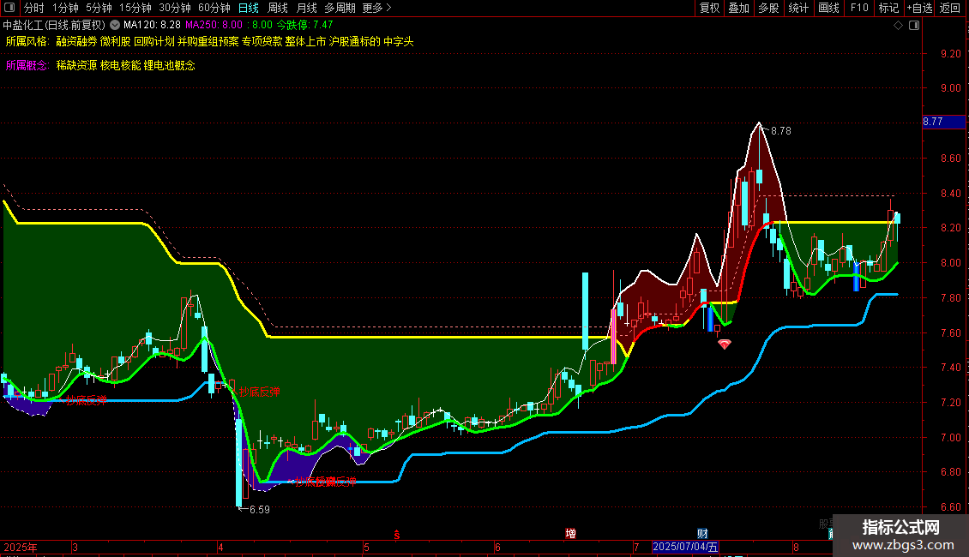Open F10 company information

[859, 8]
